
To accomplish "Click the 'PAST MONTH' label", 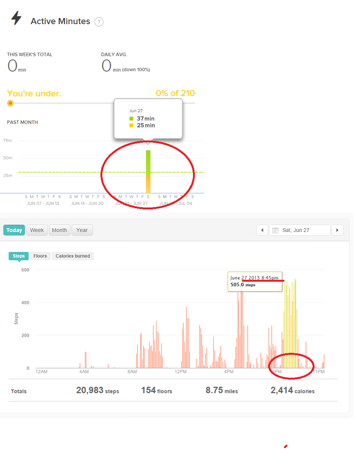I will coord(23,122).
